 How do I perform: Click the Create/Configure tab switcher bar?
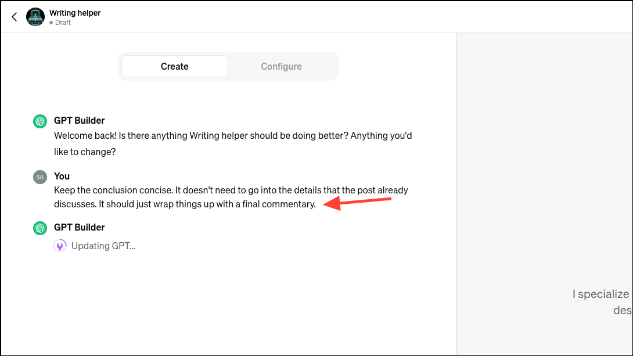228,66
